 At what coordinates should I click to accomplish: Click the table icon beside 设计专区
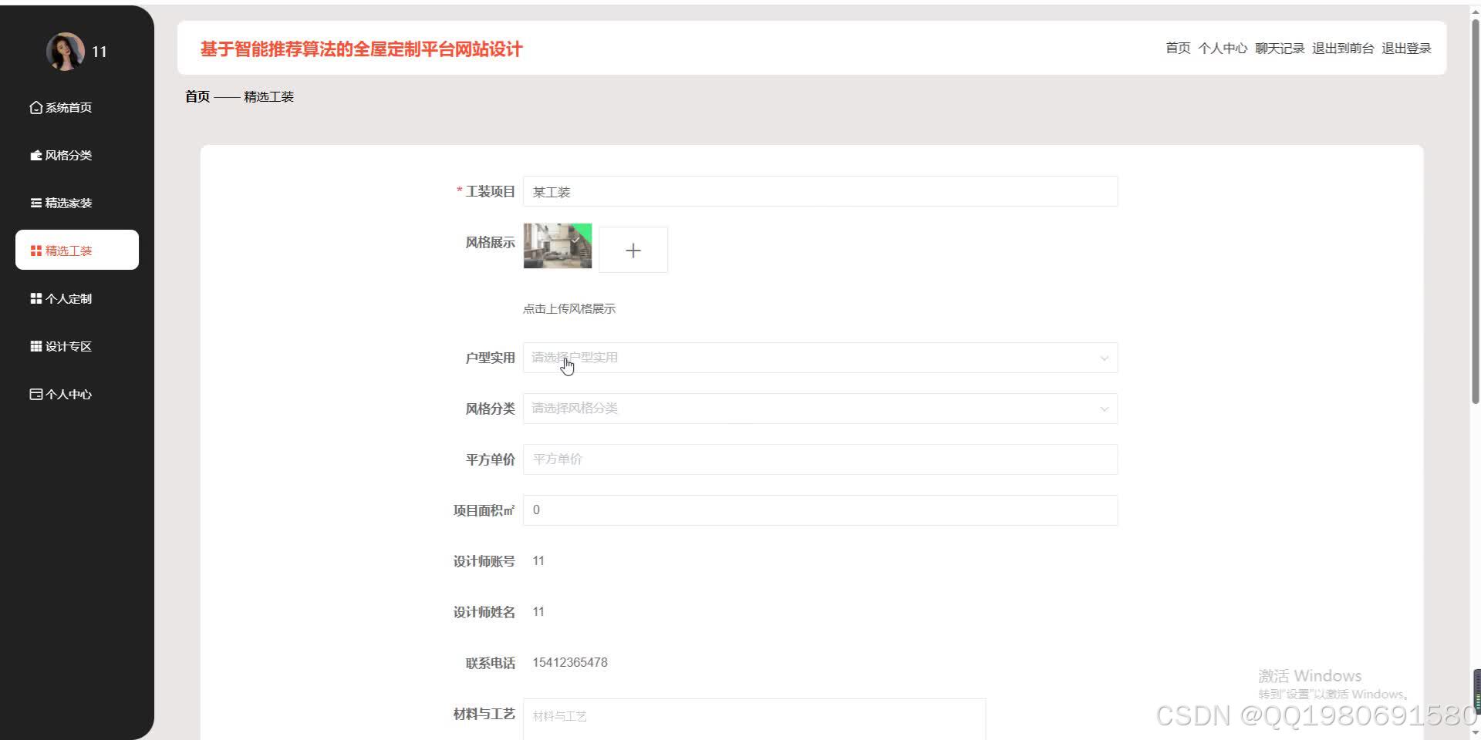click(x=35, y=346)
